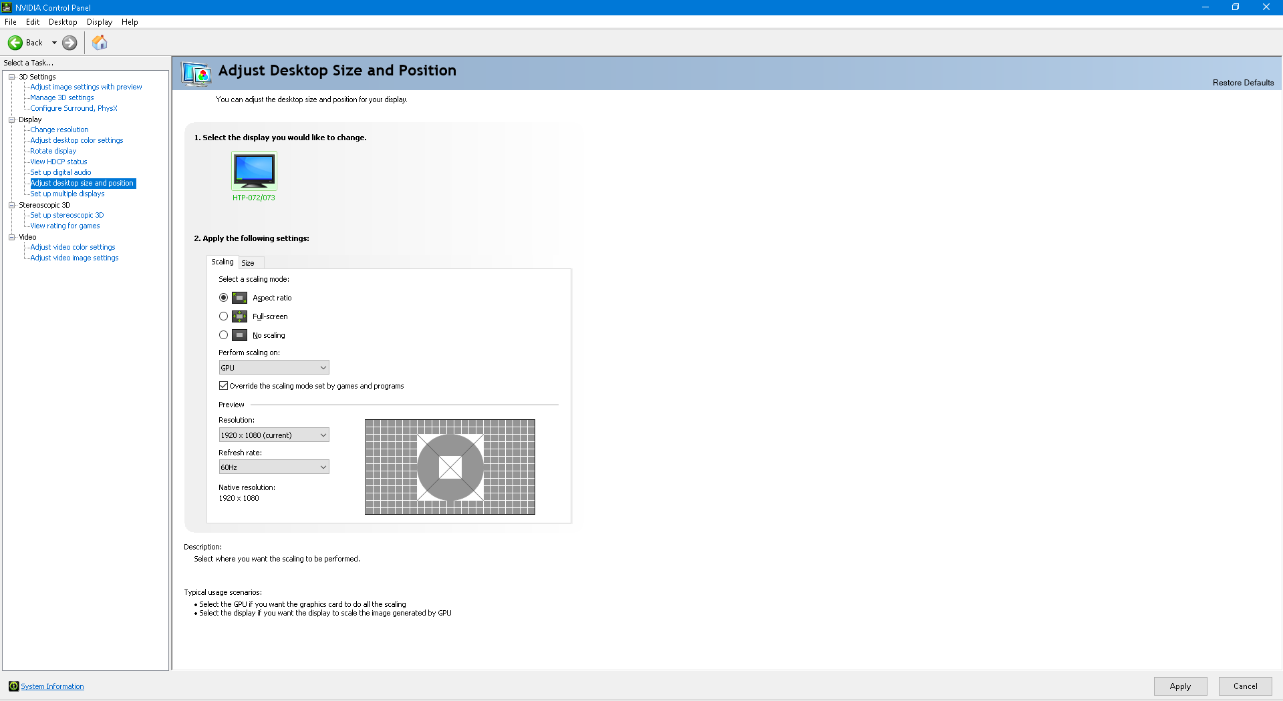1283x701 pixels.
Task: Open Change resolution task
Action: tap(59, 130)
